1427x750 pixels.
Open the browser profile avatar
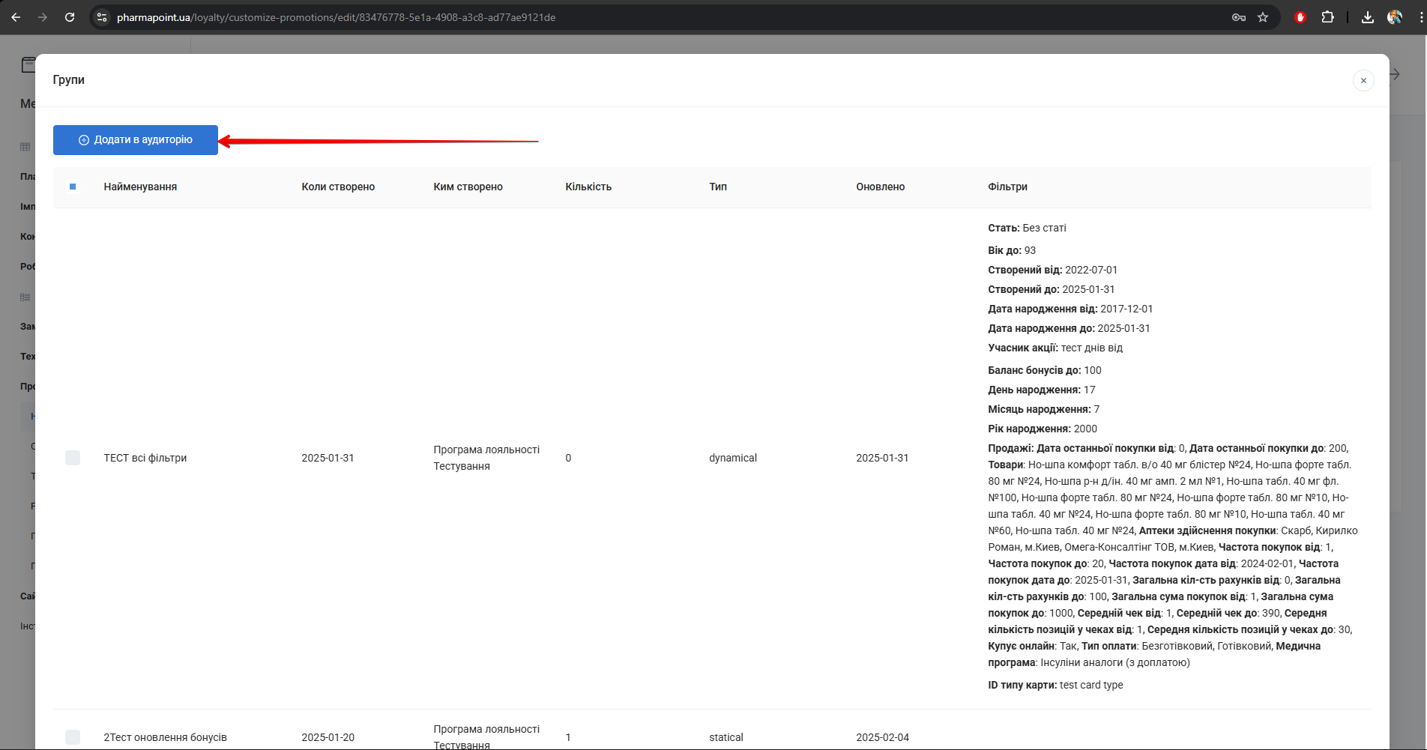[x=1395, y=17]
